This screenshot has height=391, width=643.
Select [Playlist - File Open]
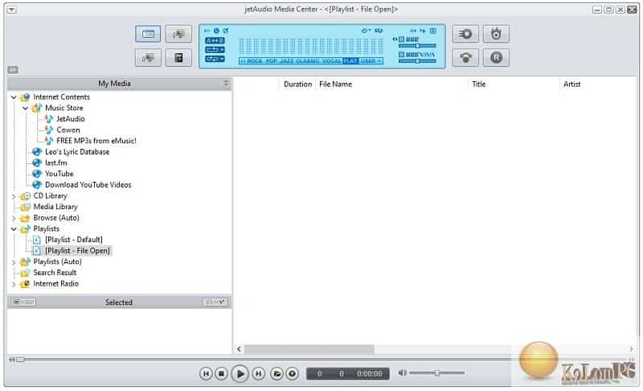tap(77, 251)
